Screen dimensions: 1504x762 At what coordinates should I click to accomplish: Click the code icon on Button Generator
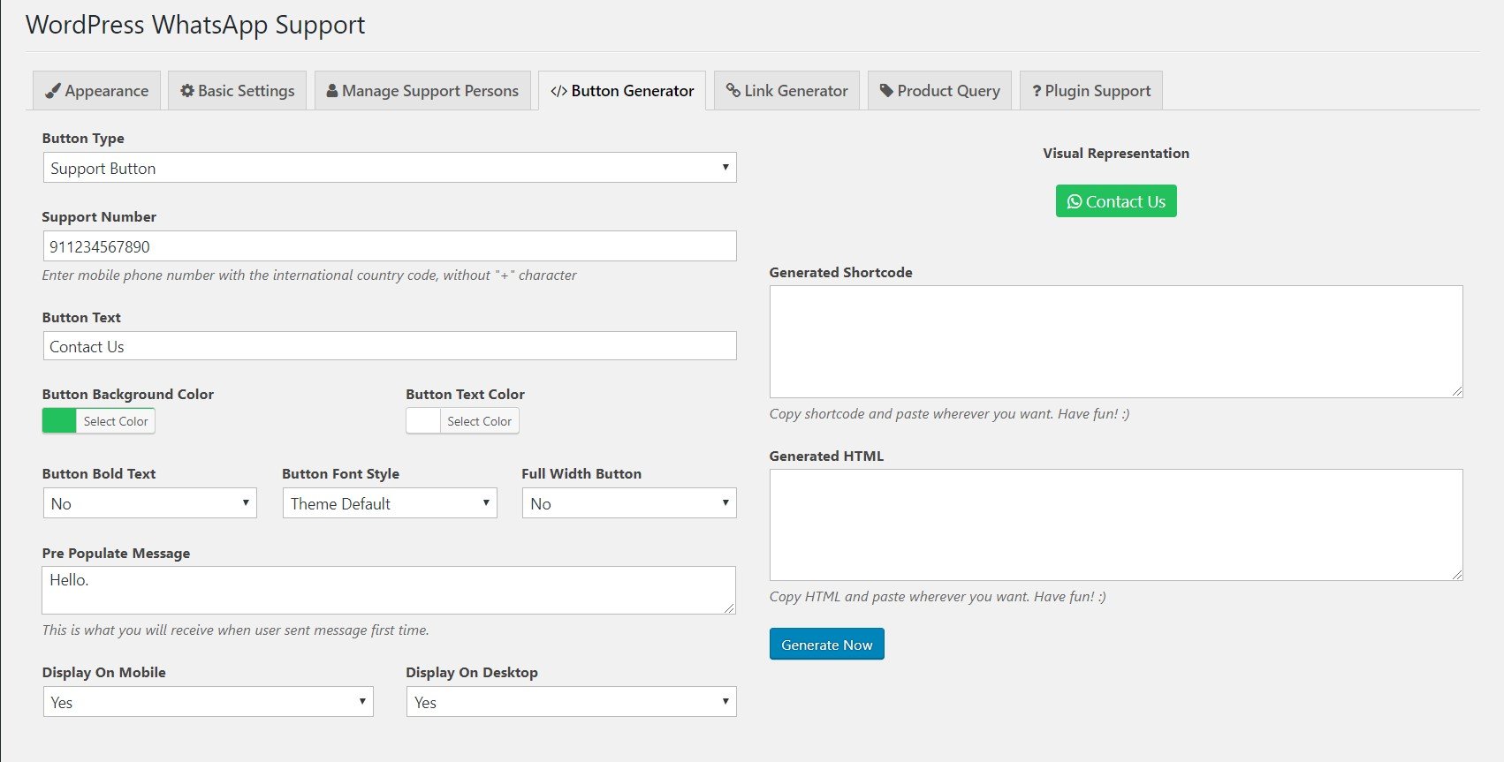point(558,91)
